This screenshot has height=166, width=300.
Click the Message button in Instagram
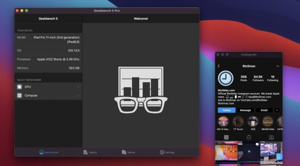pyautogui.click(x=245, y=110)
